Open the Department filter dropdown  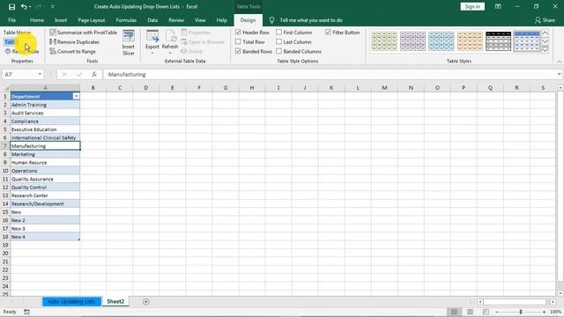[76, 96]
